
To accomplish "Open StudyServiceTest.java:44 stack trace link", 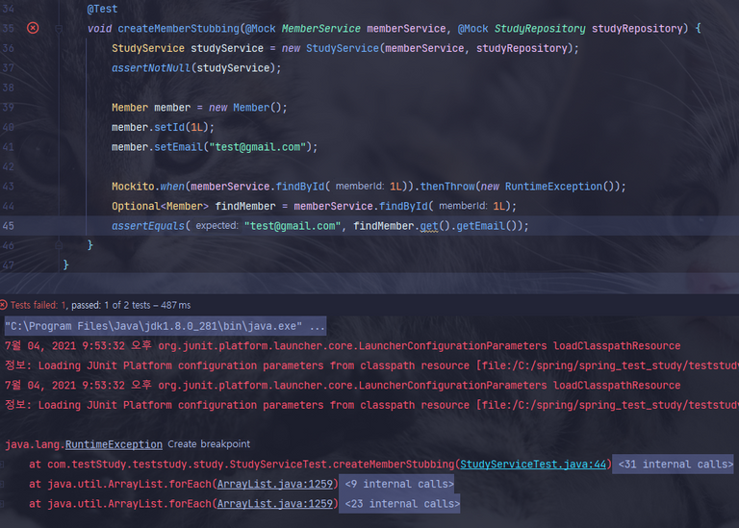I will 533,464.
